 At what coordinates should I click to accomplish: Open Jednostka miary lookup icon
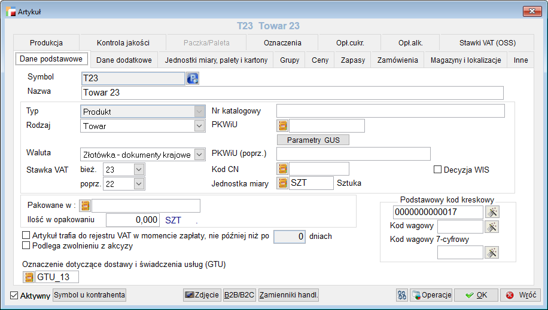point(282,183)
